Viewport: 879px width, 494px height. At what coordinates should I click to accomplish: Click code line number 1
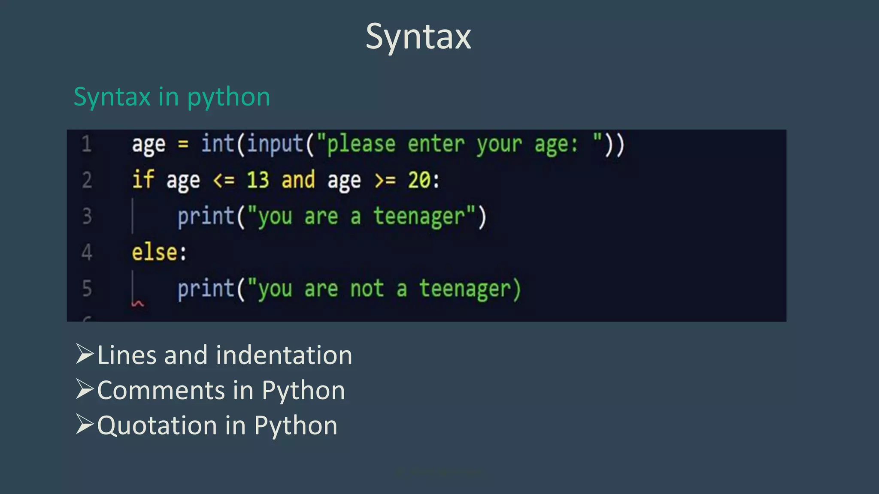tap(87, 144)
